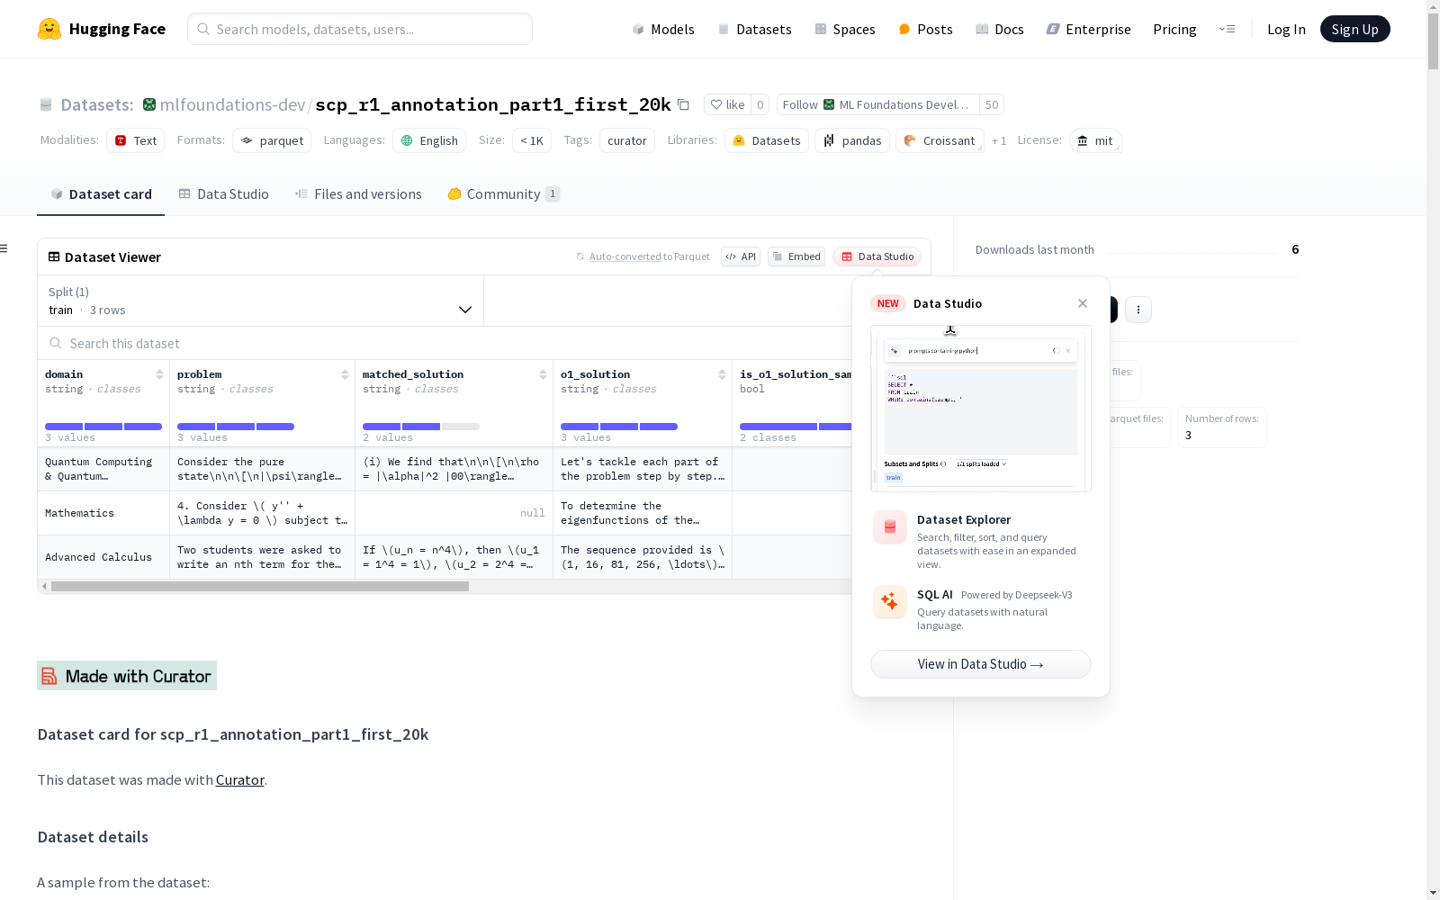This screenshot has height=900, width=1440.
Task: Select the "Mathematics" domain cell
Action: pyautogui.click(x=103, y=513)
